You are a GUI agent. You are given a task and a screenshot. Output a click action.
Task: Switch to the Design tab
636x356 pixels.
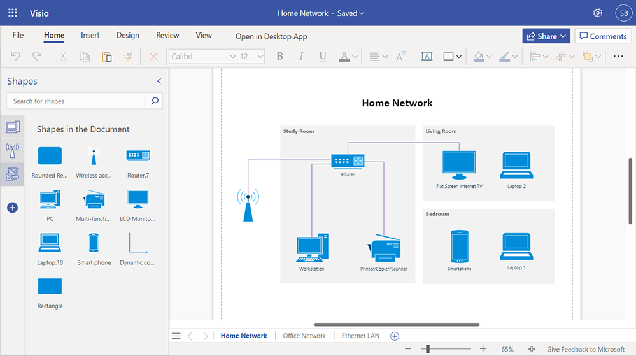click(128, 35)
